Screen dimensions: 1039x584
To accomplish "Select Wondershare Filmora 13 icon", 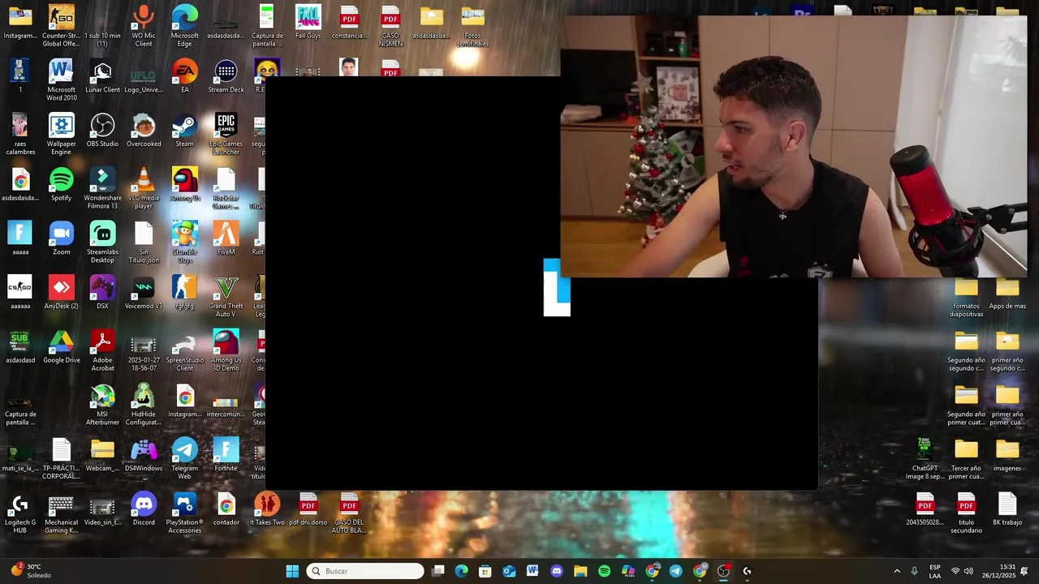I will click(102, 188).
